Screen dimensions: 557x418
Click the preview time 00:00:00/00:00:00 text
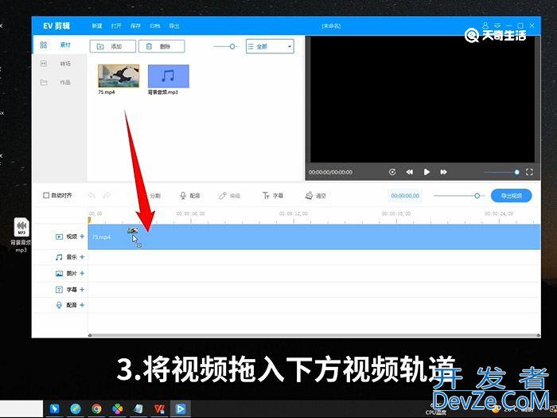tap(330, 173)
